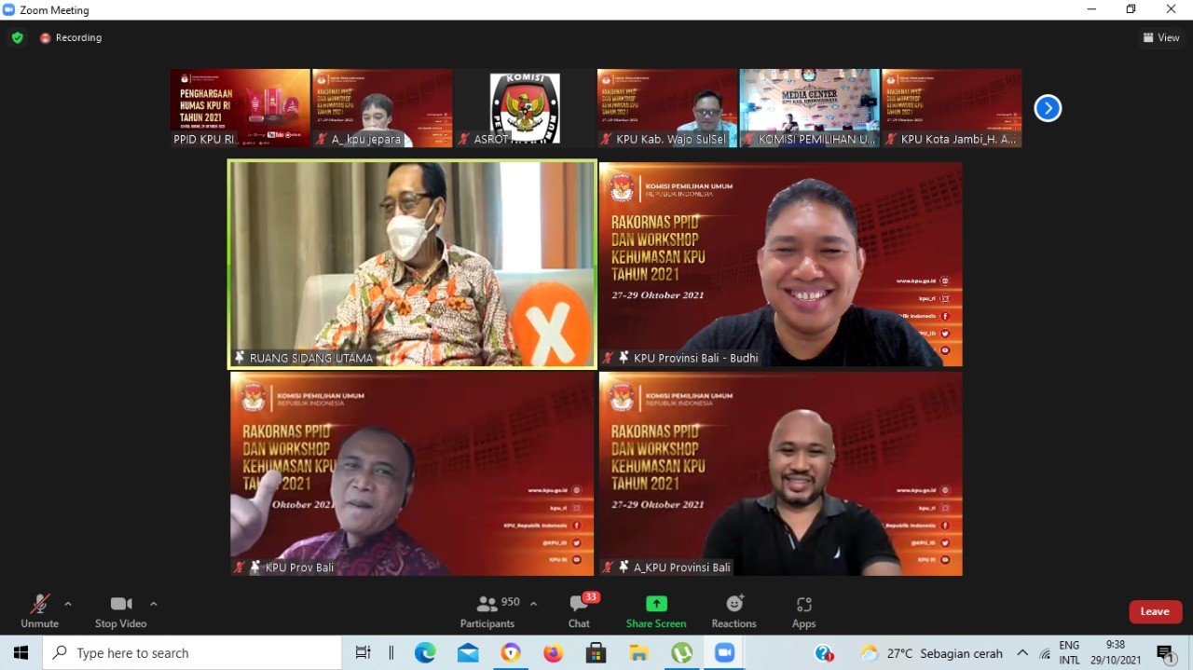Leave the meeting
The width and height of the screenshot is (1193, 670).
[1155, 611]
